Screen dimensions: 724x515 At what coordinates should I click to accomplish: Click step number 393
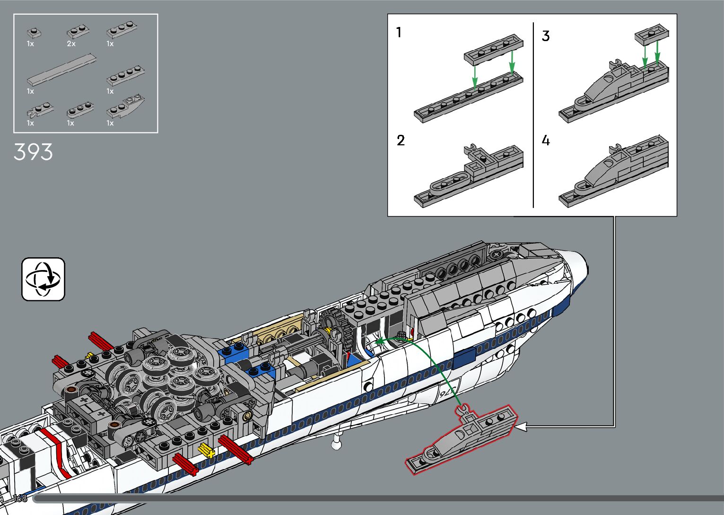[x=33, y=152]
